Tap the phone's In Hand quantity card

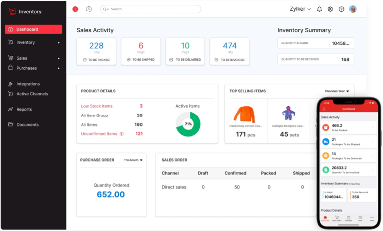point(334,195)
